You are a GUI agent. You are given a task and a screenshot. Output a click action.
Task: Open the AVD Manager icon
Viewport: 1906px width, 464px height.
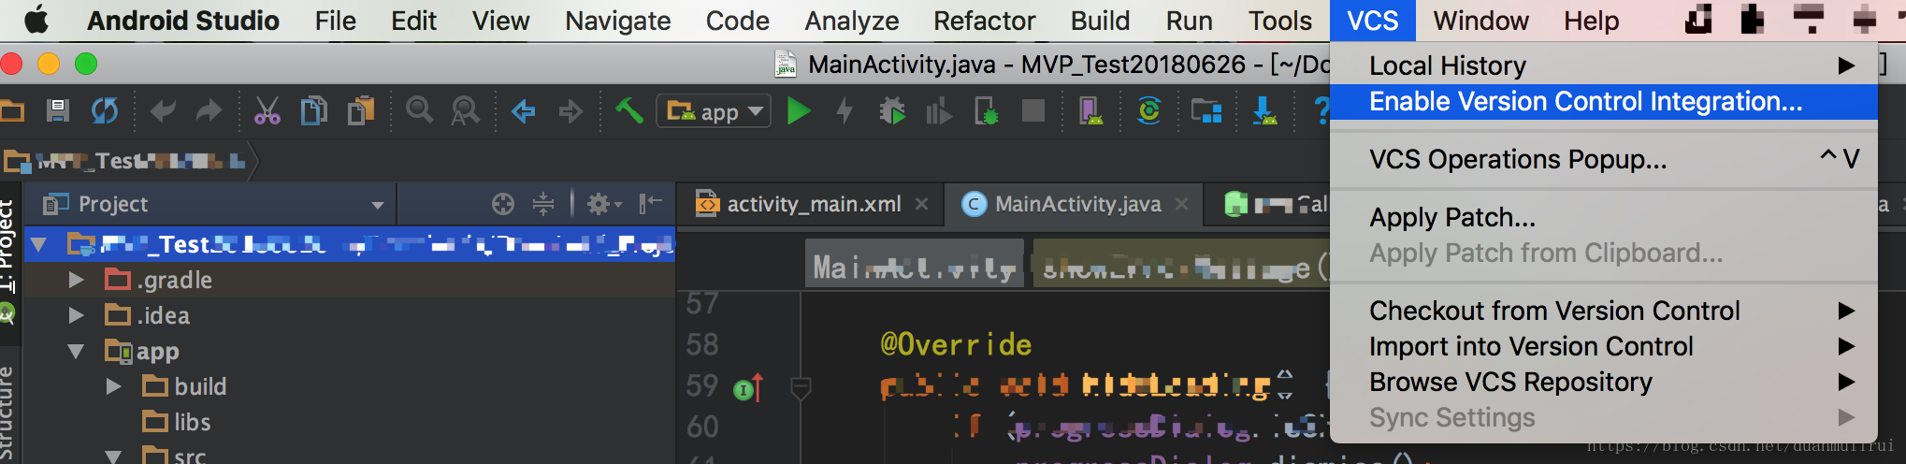pyautogui.click(x=1091, y=111)
